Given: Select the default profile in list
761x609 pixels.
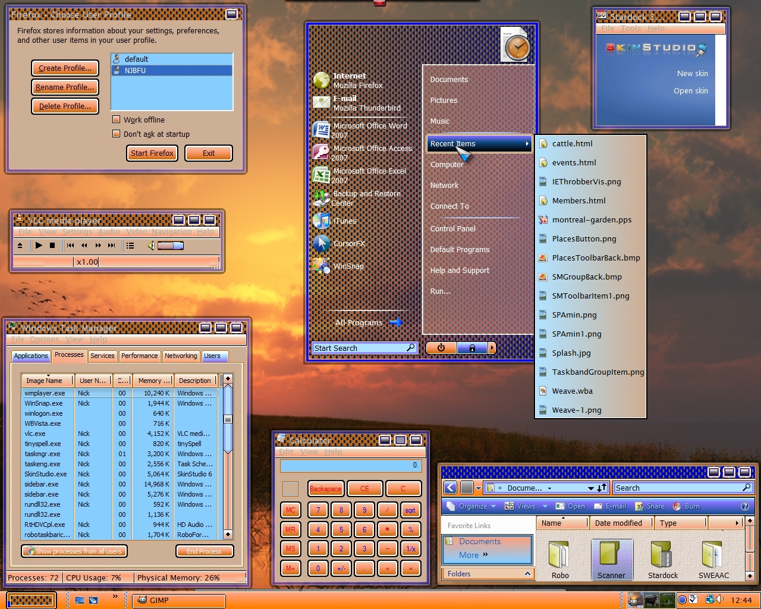Looking at the screenshot, I should 172,59.
